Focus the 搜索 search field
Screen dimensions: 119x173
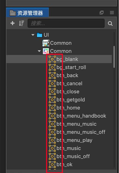click(x=66, y=23)
